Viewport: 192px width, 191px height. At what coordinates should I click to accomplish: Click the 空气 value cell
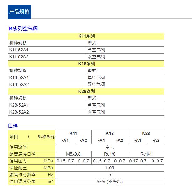point(110,147)
